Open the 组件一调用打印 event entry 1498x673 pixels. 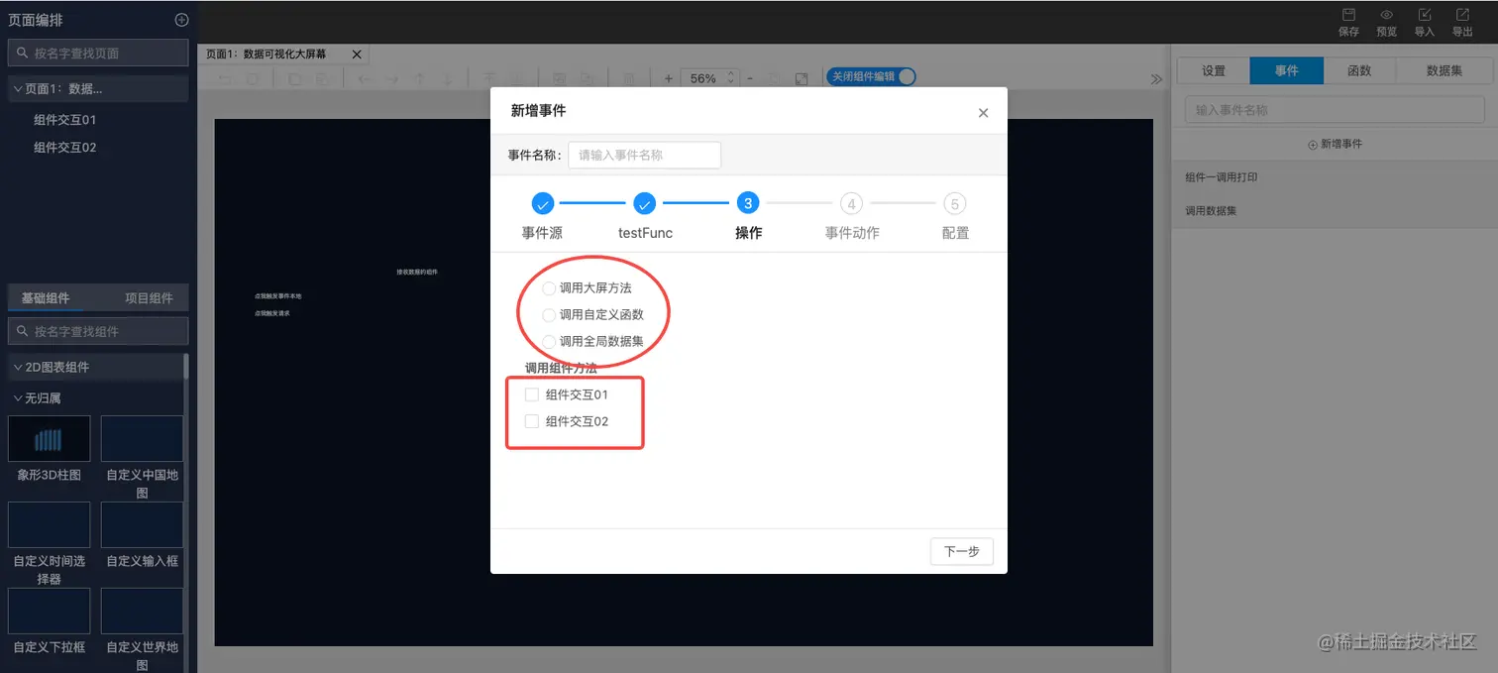(1335, 177)
